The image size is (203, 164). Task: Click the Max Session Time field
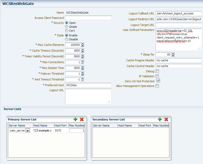73,68
